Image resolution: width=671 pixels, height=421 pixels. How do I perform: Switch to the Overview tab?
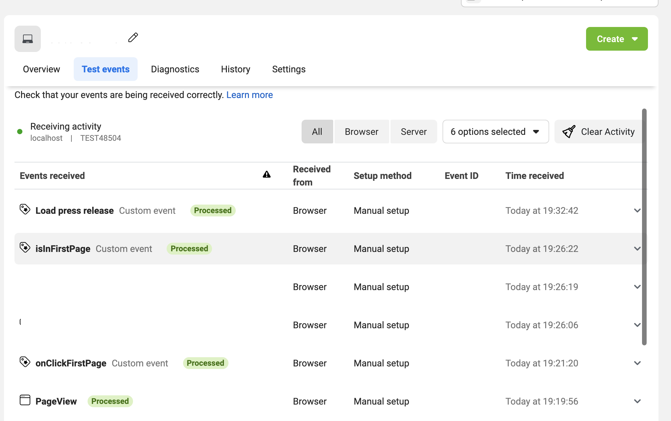click(x=41, y=69)
